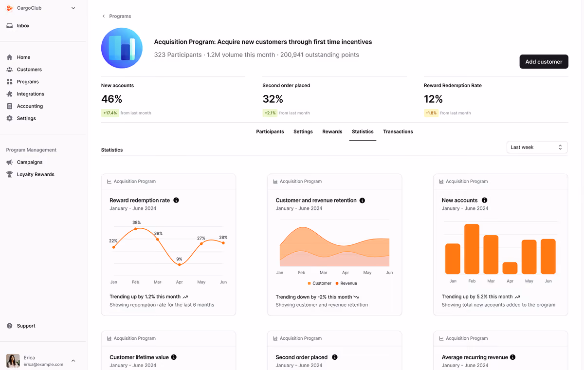Switch to the program Settings tab
The image size is (584, 370).
tap(303, 131)
